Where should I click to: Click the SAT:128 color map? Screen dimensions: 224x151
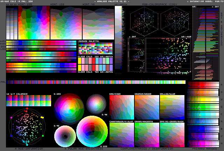click(x=66, y=23)
